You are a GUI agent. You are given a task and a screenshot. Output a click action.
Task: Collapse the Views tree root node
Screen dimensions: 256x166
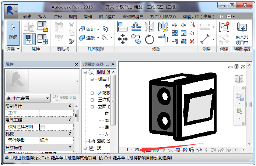point(85,72)
